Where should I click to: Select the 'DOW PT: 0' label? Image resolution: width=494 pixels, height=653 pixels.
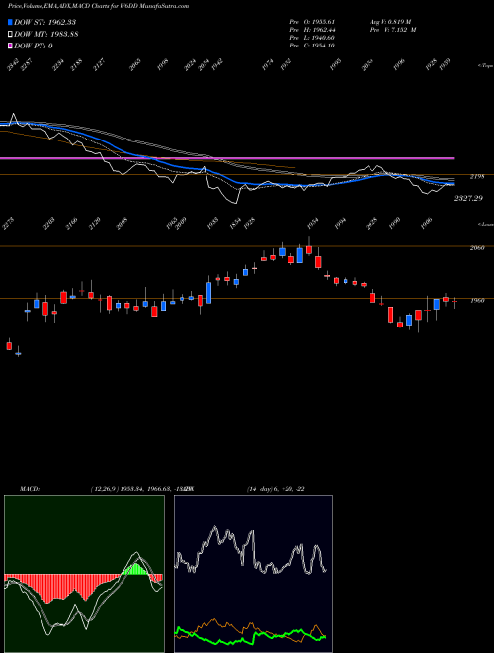coord(34,46)
